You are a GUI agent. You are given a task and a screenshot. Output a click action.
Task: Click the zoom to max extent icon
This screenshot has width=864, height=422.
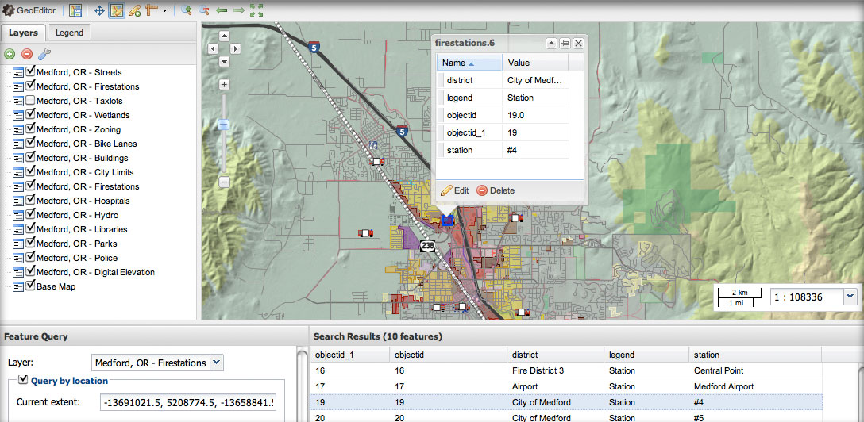256,10
